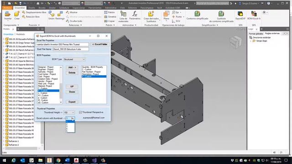Screen dimensions: 292x164
Task: Select 'Part Number - Project' in selected list
Action: (91, 72)
